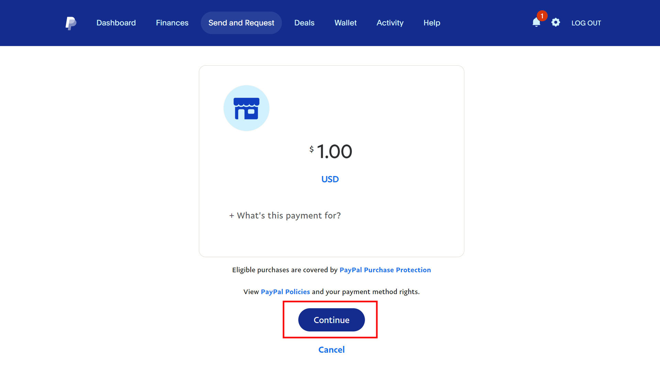Open the Deals page
Viewport: 660px width, 371px height.
pyautogui.click(x=304, y=23)
